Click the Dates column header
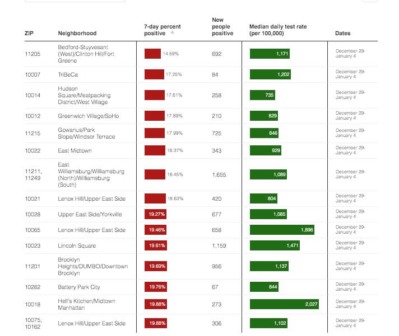 click(x=343, y=34)
